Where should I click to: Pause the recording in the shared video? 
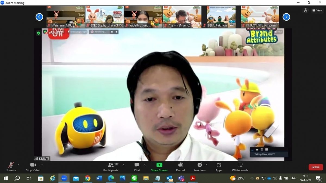point(111,32)
